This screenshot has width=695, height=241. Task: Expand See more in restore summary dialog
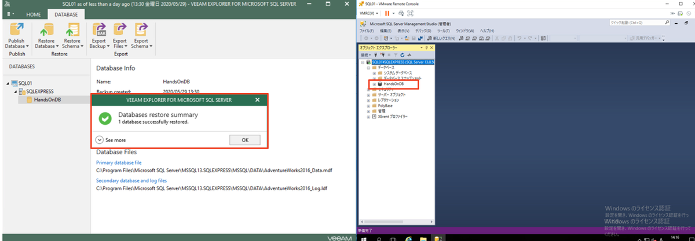coord(111,140)
